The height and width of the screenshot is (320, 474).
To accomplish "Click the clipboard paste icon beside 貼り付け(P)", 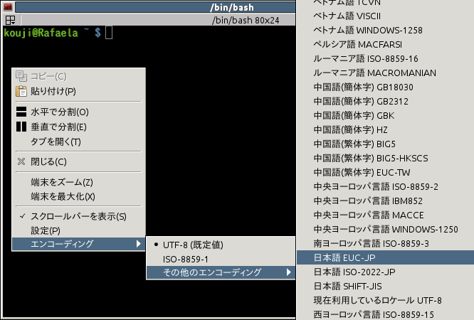I will point(21,91).
